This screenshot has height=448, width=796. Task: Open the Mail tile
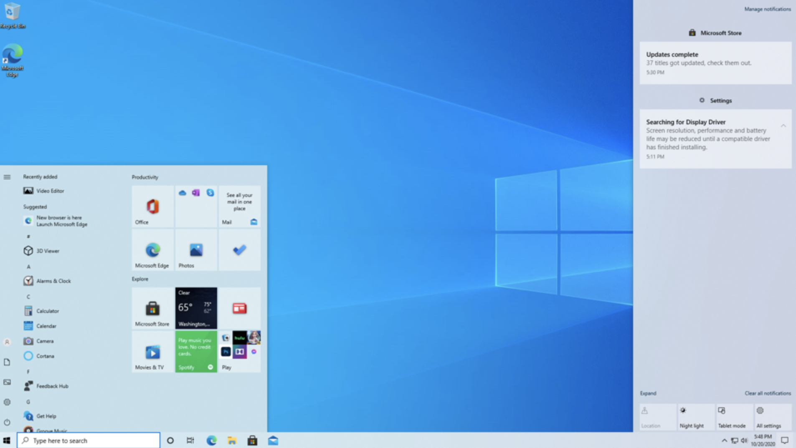pyautogui.click(x=239, y=206)
